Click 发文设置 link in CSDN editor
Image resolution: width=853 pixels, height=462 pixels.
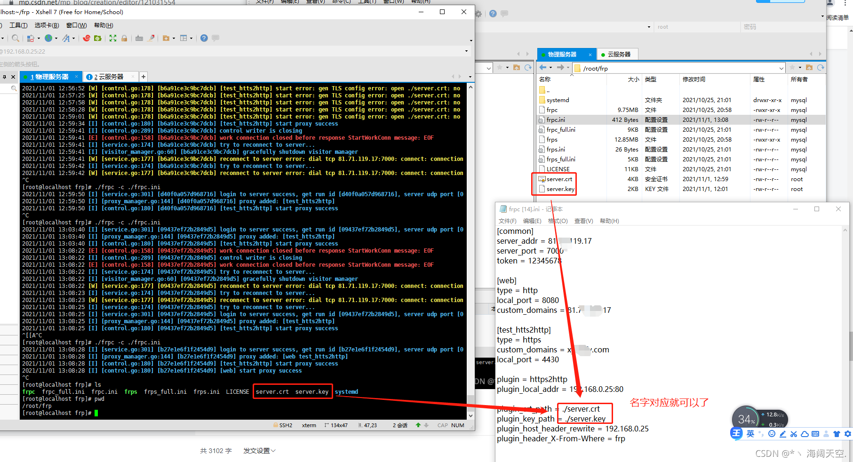[259, 451]
